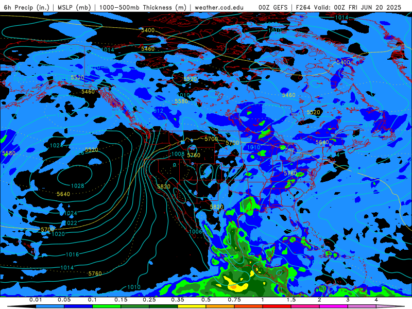Pick the 2–3 magenta legend swatch
The height and width of the screenshot is (309, 412).
pyautogui.click(x=334, y=306)
